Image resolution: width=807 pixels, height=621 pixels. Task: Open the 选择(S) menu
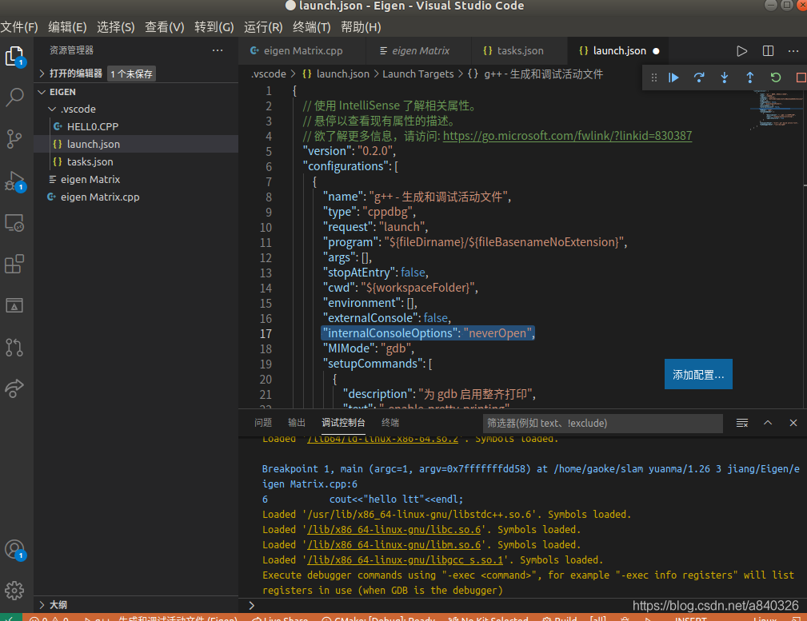(x=116, y=27)
